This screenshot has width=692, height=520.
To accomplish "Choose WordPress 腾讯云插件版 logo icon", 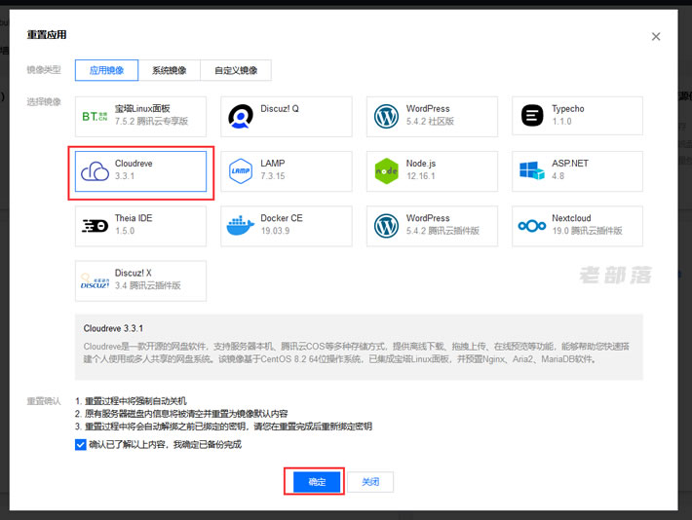I will click(x=386, y=226).
